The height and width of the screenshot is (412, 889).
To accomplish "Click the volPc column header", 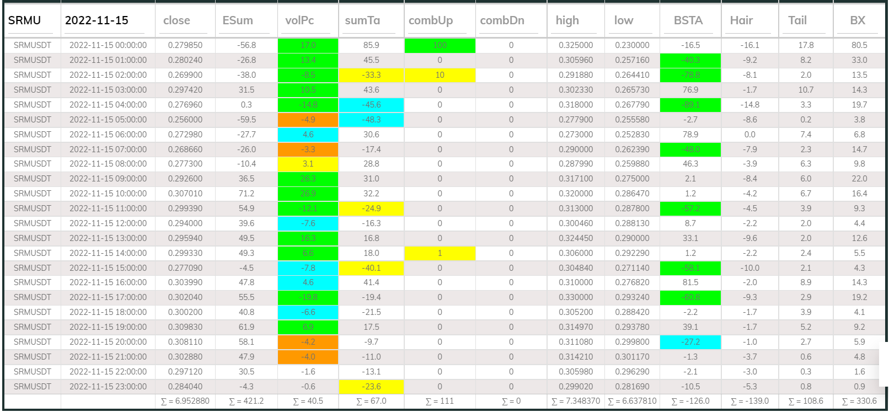I will pyautogui.click(x=299, y=20).
